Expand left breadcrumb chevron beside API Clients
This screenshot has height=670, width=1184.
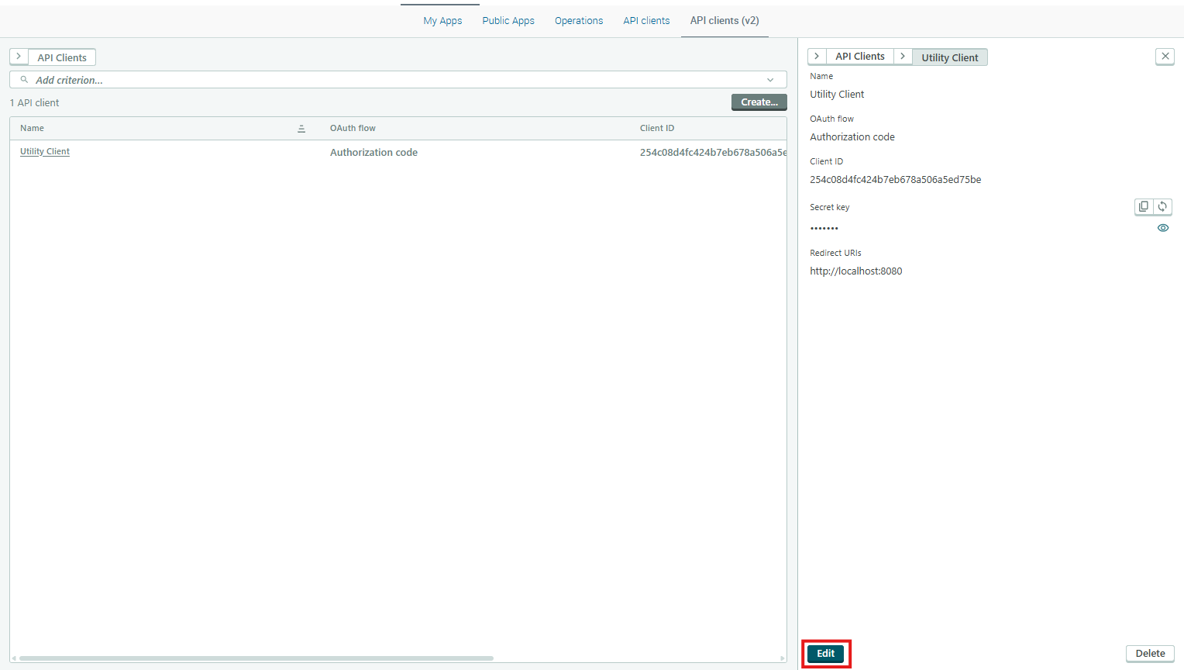(19, 57)
